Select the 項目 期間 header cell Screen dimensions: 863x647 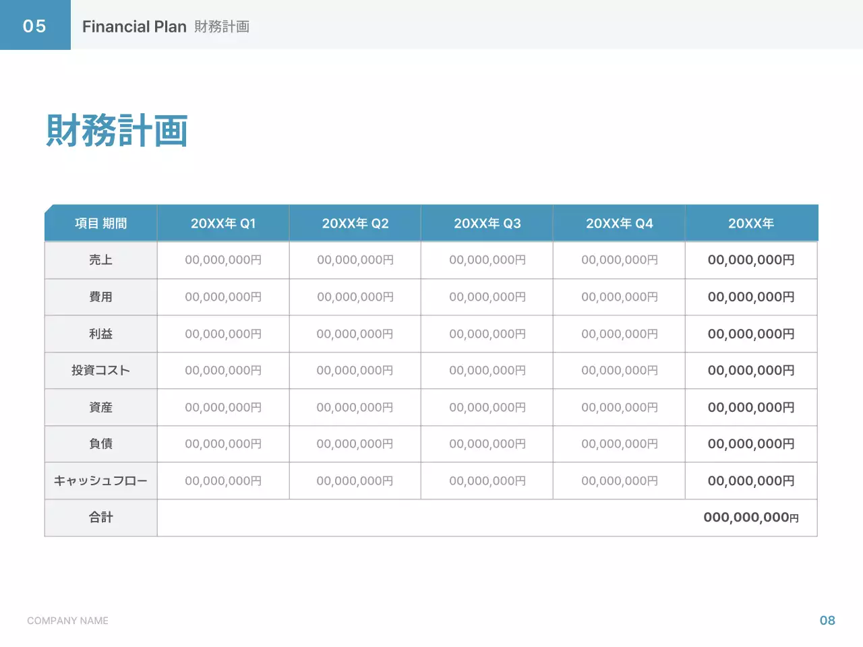pos(101,224)
